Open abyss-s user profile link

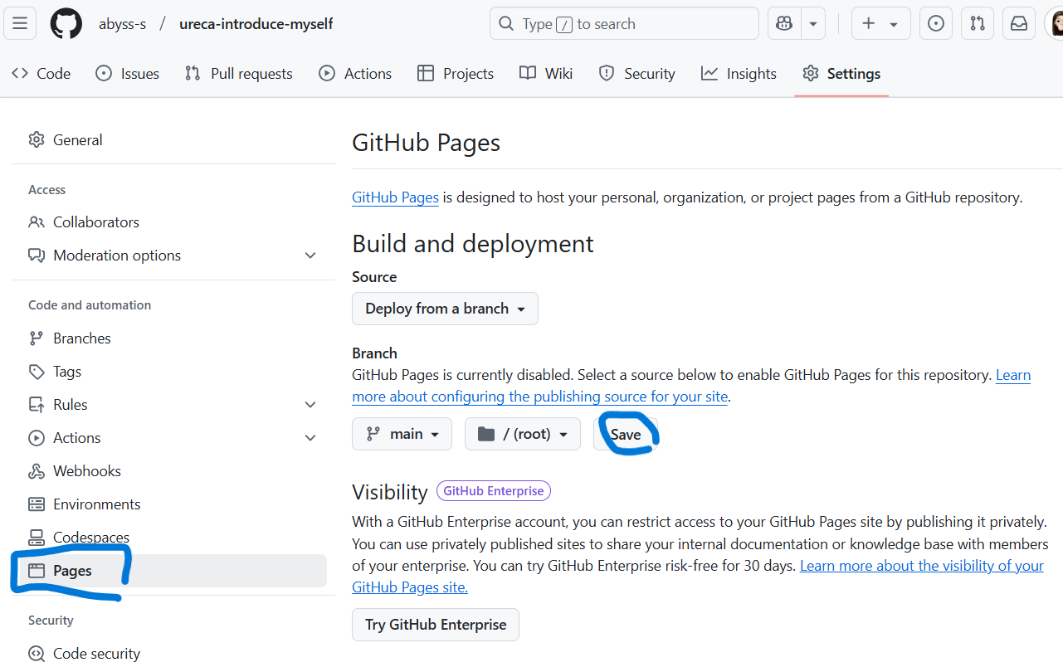coord(122,24)
